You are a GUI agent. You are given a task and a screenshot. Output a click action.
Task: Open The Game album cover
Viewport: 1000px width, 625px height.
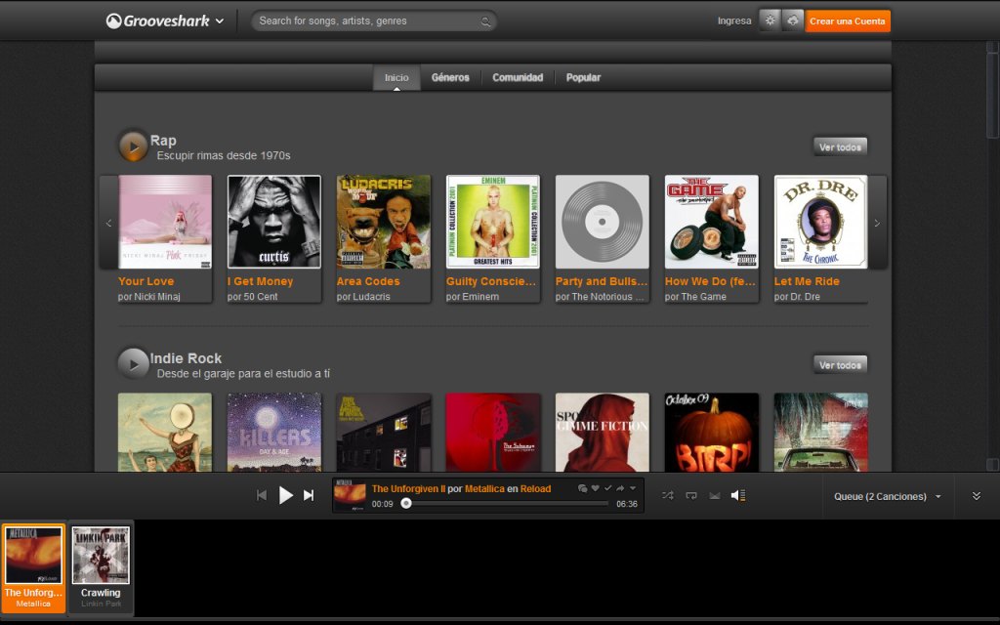tap(712, 222)
